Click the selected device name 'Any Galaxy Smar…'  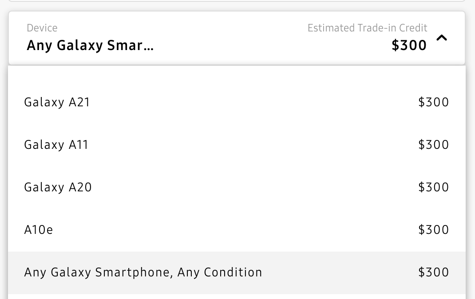pyautogui.click(x=90, y=46)
